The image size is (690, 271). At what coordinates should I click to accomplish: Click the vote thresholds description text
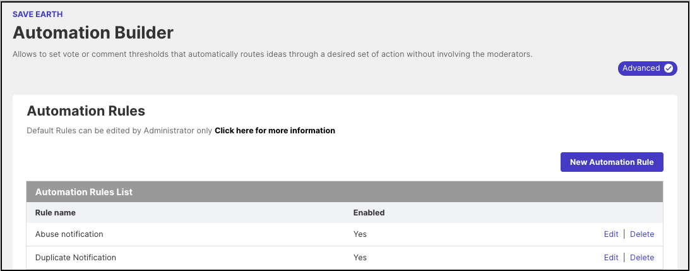click(x=272, y=54)
